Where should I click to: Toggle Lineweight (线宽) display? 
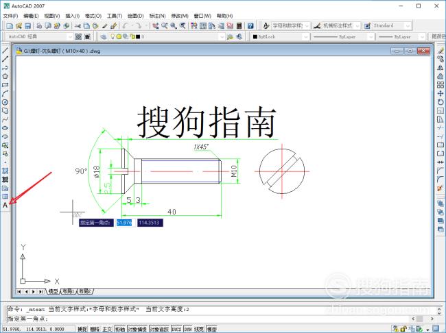[x=199, y=329]
